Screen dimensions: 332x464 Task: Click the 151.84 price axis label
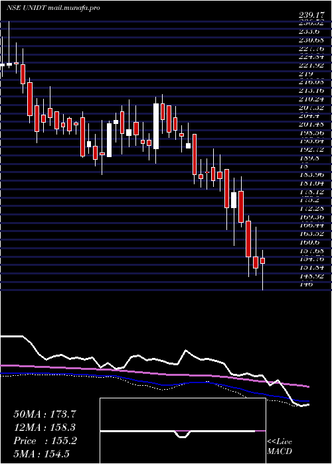311,268
